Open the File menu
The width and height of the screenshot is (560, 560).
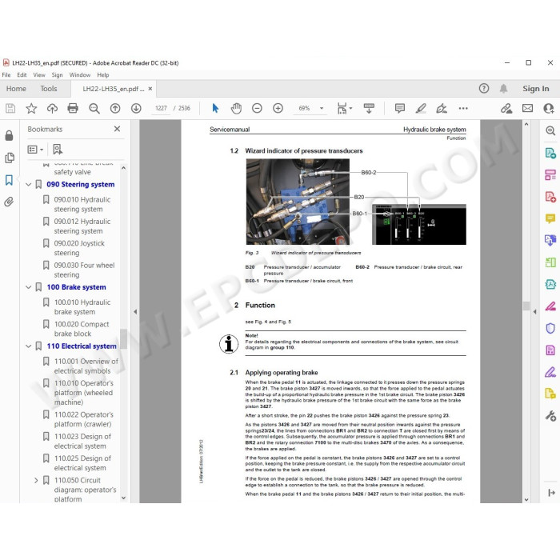(x=6, y=74)
